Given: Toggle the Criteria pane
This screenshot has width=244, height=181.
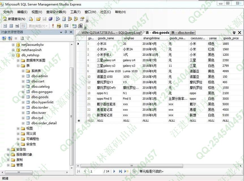Looking at the screenshot, I should click(x=11, y=26).
